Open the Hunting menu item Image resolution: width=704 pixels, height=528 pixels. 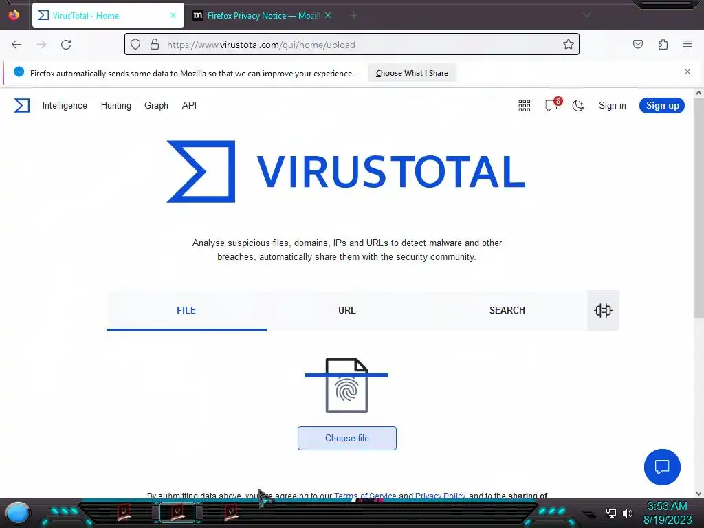tap(115, 105)
